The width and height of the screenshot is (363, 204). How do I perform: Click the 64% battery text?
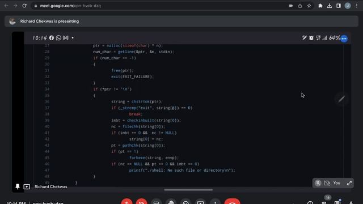pos(334,38)
